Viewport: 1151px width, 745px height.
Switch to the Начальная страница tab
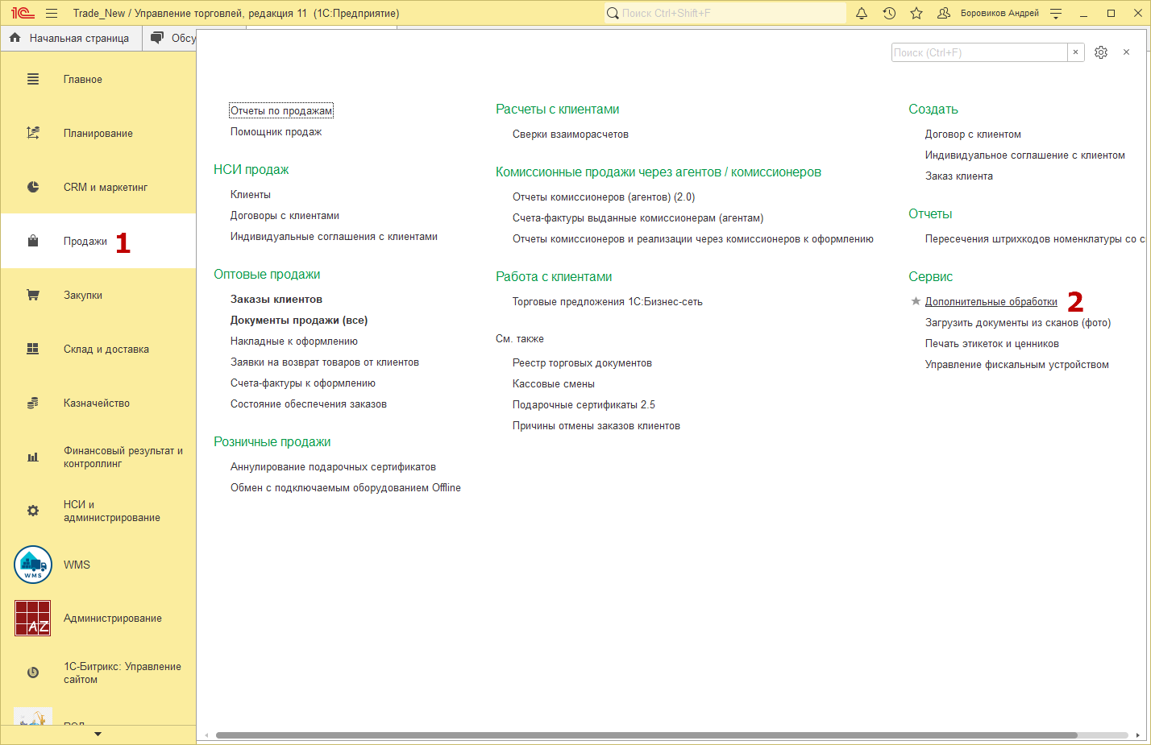click(x=71, y=38)
